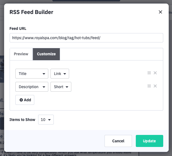Image resolution: width=172 pixels, height=156 pixels.
Task: Click the plus icon on Add
Action: [21, 100]
